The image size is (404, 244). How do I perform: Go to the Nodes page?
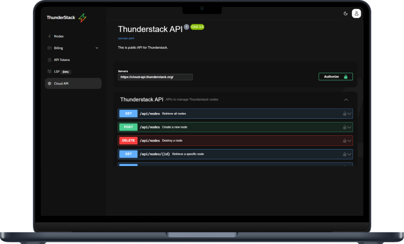tap(59, 37)
